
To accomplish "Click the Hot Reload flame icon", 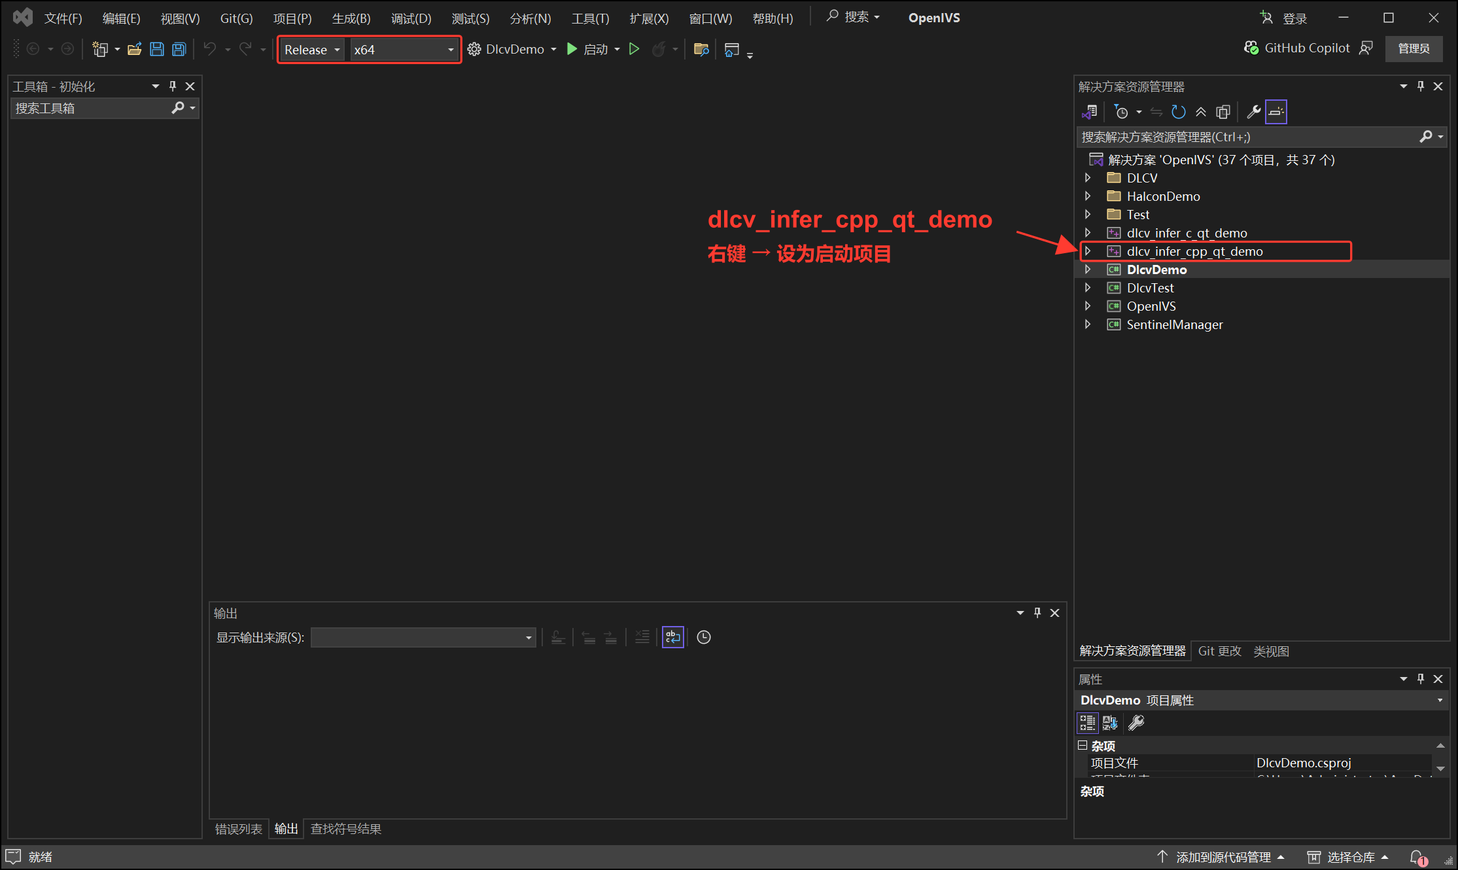I will tap(659, 49).
